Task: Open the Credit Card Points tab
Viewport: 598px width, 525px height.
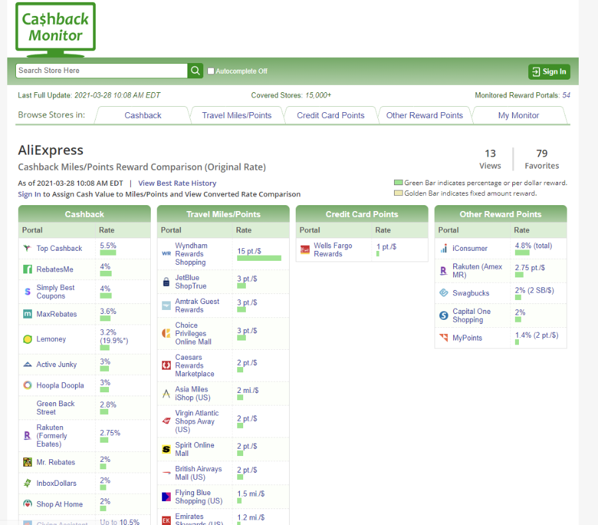Action: click(331, 115)
